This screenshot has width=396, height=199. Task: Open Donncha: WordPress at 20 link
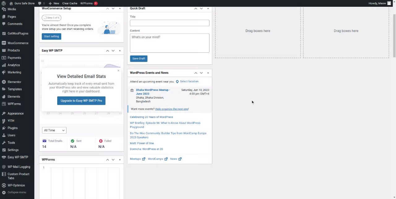click(146, 149)
